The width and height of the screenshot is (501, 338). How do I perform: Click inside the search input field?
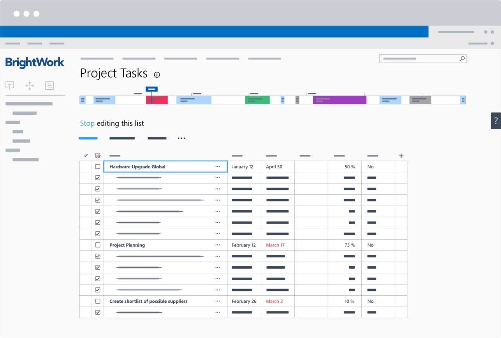click(x=415, y=58)
